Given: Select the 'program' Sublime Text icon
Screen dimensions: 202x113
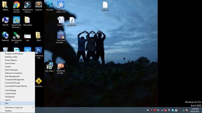Looking at the screenshot, I should [x=39, y=6].
